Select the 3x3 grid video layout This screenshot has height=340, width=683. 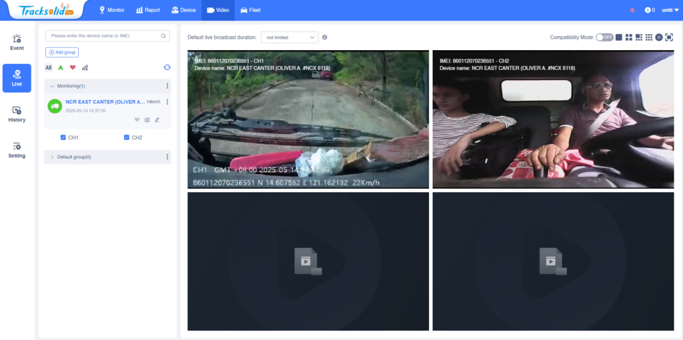point(649,37)
